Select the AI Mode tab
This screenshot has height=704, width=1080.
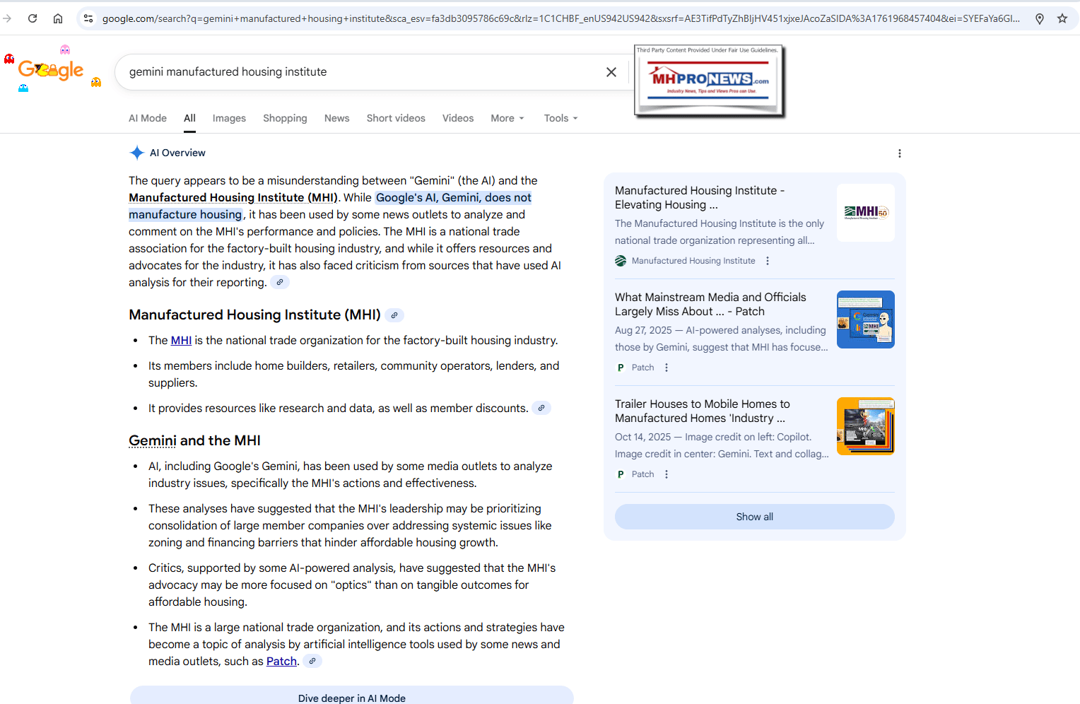(x=148, y=118)
